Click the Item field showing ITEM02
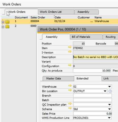This screenshot has width=118, height=122. [96, 48]
